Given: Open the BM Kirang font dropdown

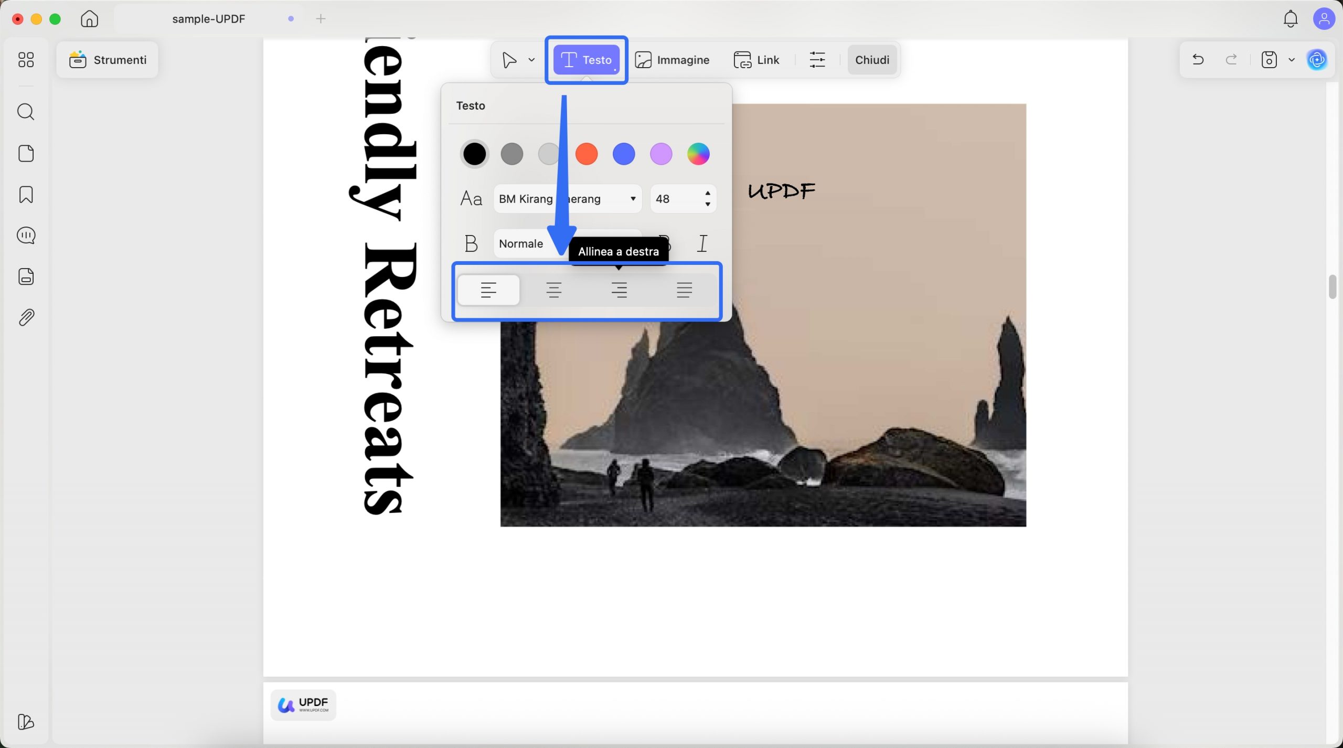Looking at the screenshot, I should 567,198.
